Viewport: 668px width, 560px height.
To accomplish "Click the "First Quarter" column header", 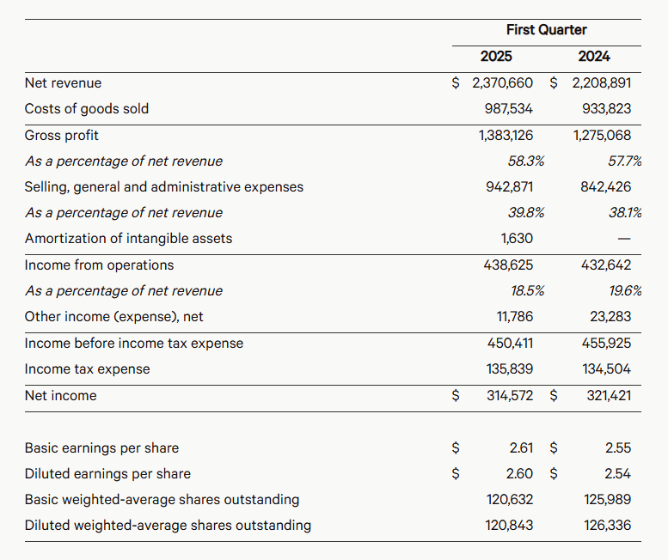I will click(546, 30).
